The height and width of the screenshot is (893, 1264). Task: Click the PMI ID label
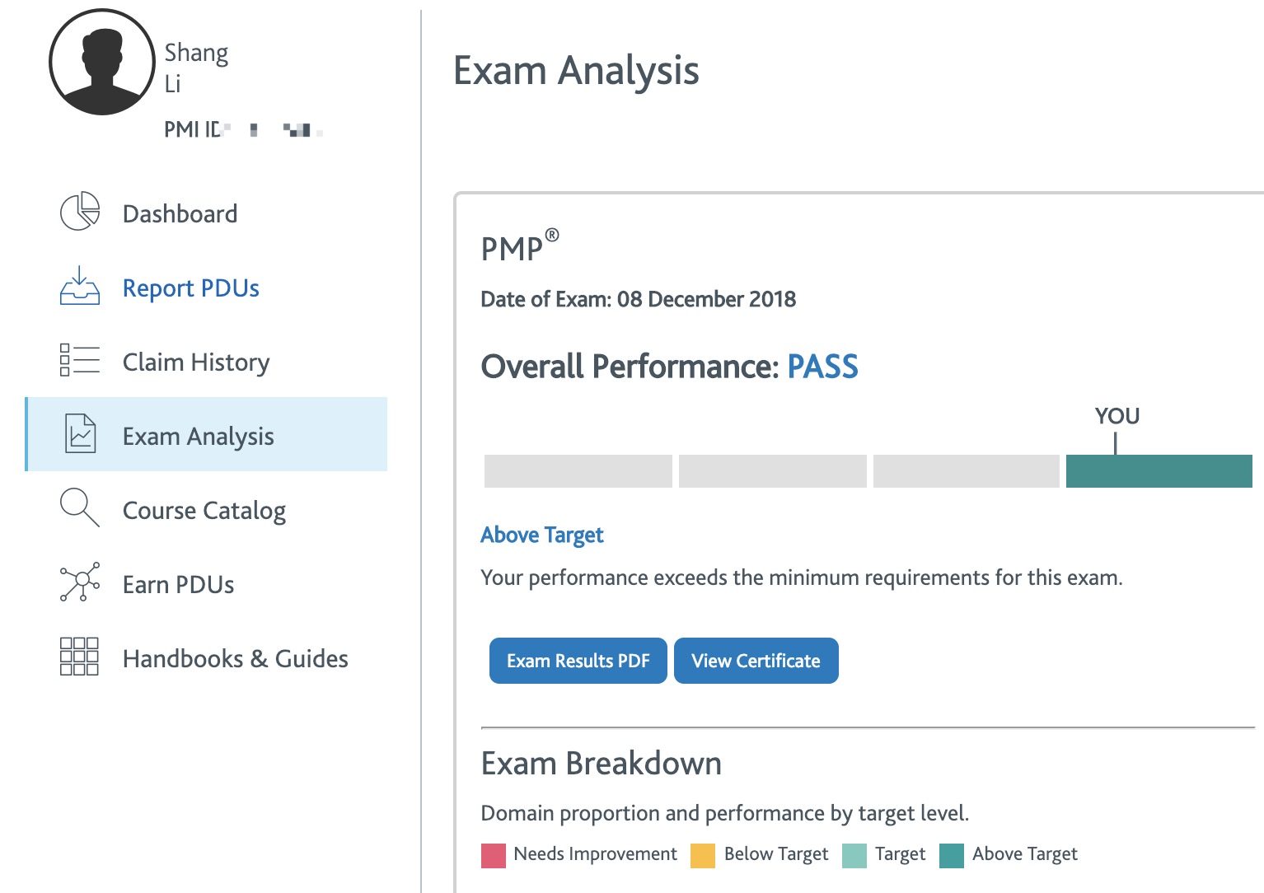click(192, 129)
